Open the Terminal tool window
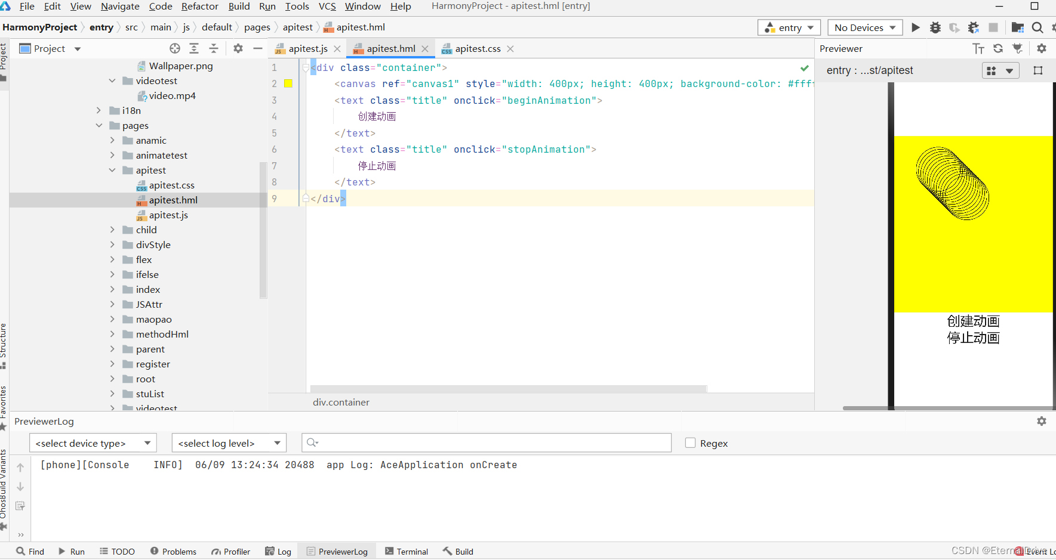Viewport: 1056px width, 560px height. [407, 552]
